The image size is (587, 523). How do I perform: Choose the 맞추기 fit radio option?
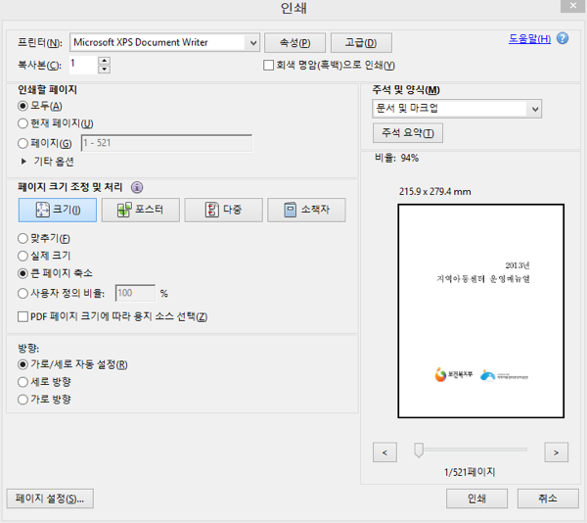(23, 238)
